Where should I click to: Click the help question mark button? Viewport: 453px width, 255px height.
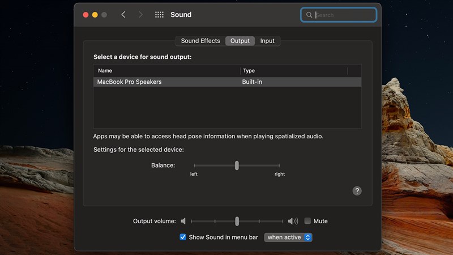(x=357, y=191)
